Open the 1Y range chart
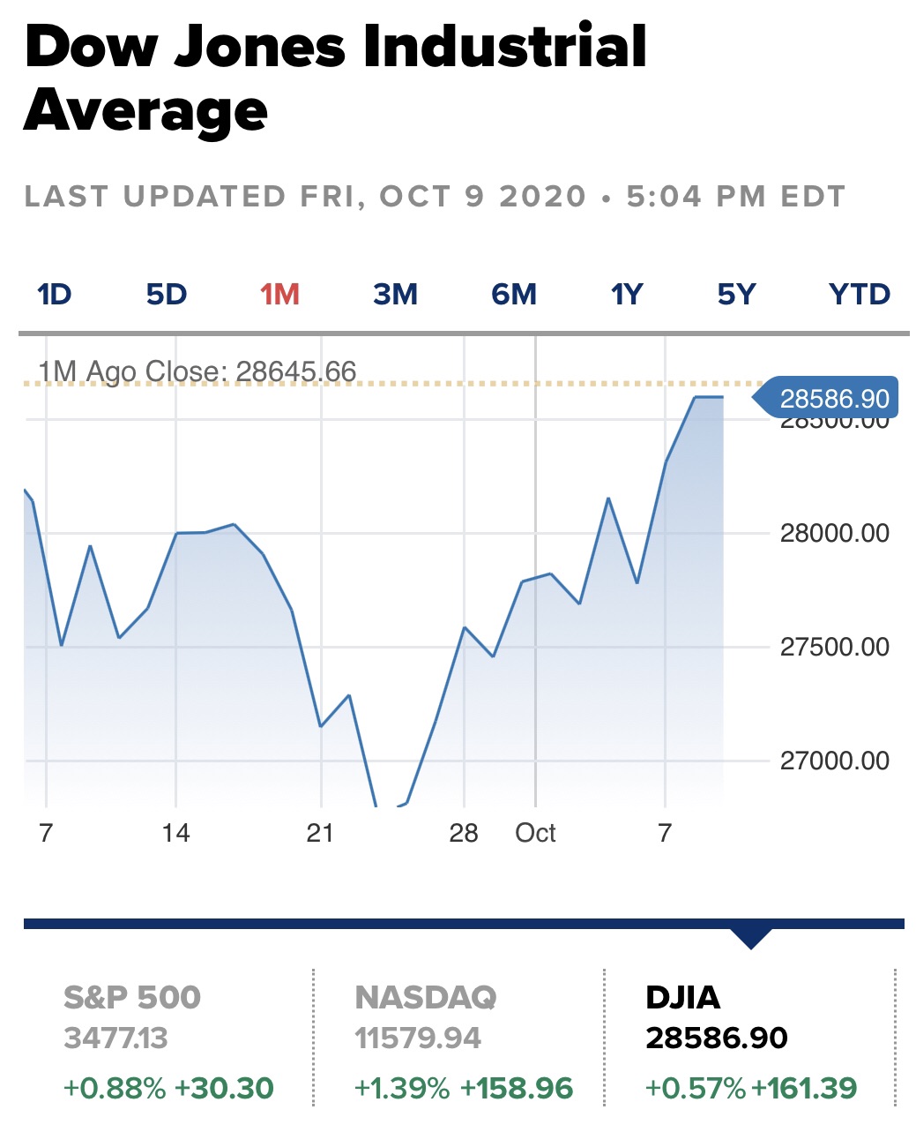Screen dimensions: 916x1147 (x=627, y=294)
